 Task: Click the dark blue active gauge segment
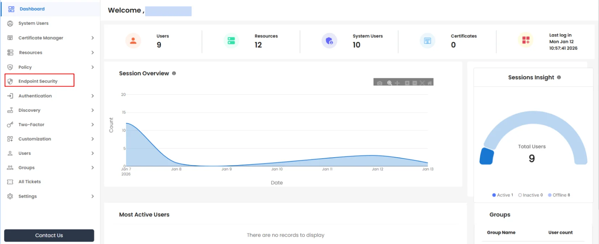486,157
